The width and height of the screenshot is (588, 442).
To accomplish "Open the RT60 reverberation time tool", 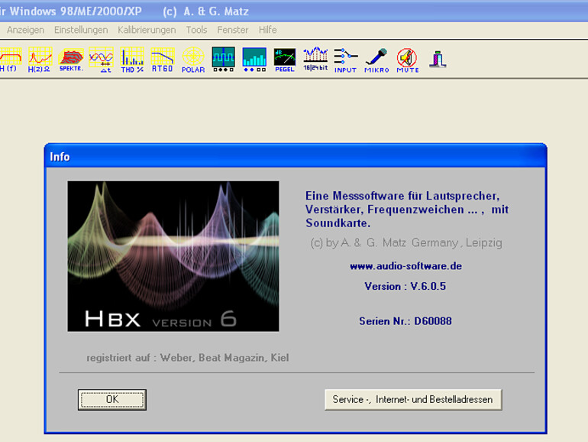I will tap(163, 60).
